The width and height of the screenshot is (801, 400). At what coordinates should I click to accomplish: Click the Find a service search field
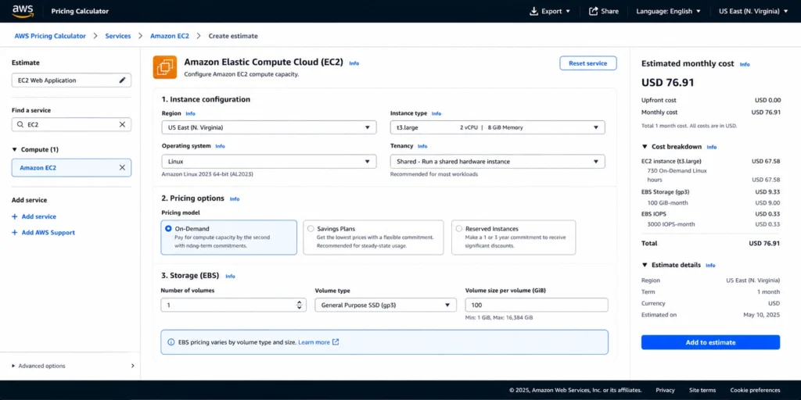click(x=71, y=124)
